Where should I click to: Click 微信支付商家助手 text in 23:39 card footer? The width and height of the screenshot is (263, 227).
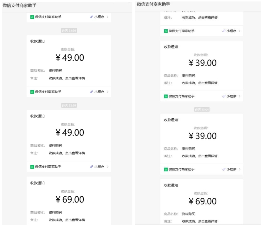pos(48,167)
